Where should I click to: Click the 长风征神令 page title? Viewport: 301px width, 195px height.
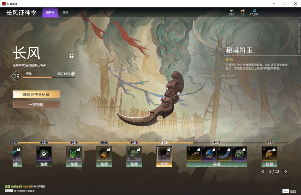coord(21,12)
